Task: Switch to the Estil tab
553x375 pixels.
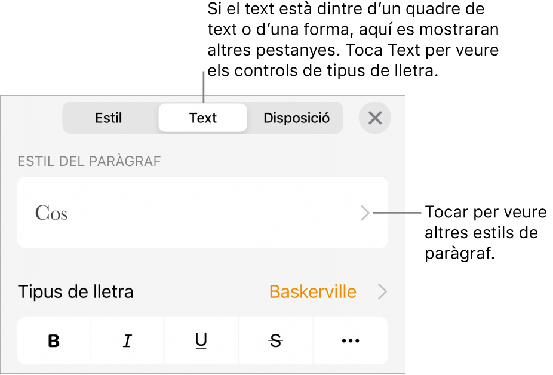Action: click(109, 118)
